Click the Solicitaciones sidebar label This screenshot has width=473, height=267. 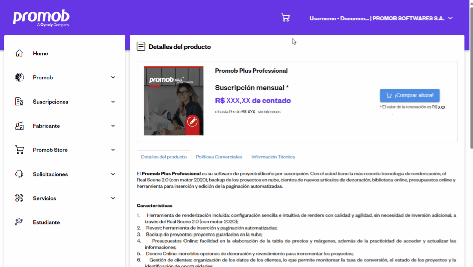(x=50, y=174)
